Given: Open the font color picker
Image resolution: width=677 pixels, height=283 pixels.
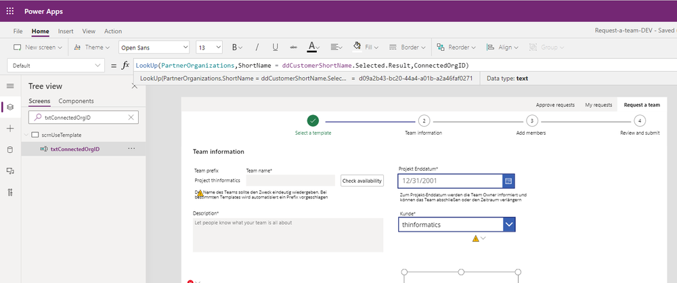Looking at the screenshot, I should point(313,47).
